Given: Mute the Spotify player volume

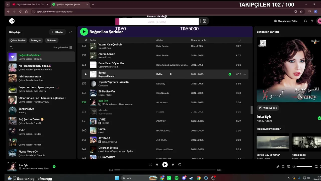Looking at the screenshot, I should coord(294,167).
